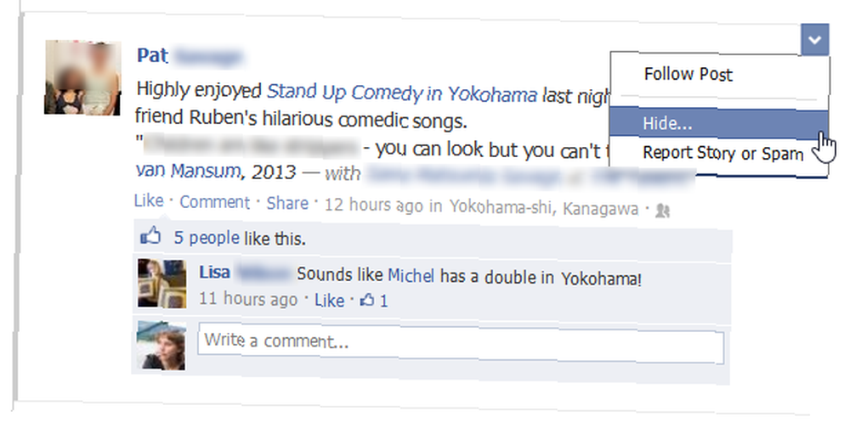Click Report Story or Spam option

coord(722,154)
